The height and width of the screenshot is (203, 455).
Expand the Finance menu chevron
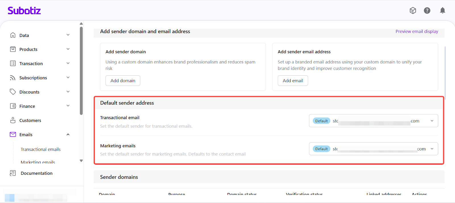click(x=68, y=106)
